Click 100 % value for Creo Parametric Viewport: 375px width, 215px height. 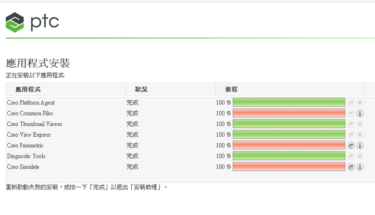click(223, 146)
